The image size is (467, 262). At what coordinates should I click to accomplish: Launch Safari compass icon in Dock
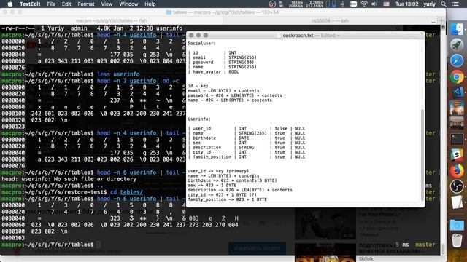pyautogui.click(x=457, y=61)
